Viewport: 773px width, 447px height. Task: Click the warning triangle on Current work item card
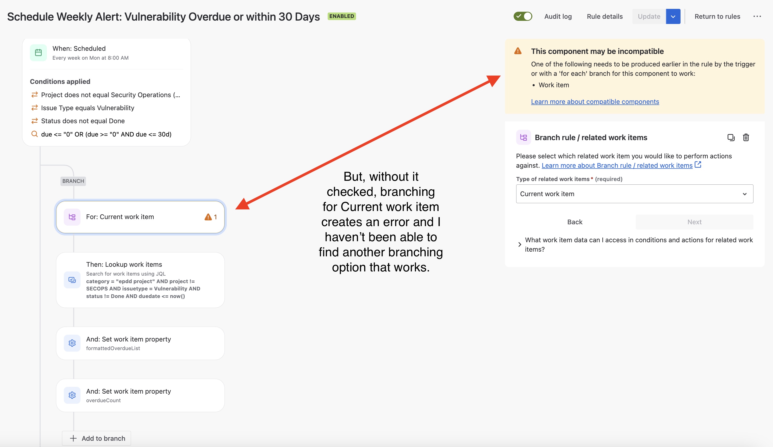point(208,217)
